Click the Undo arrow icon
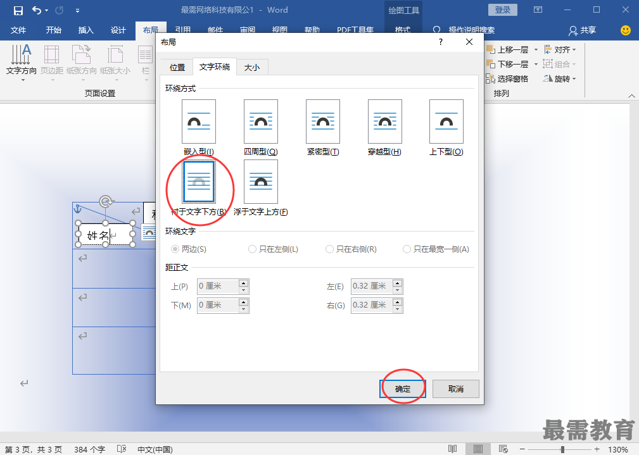The height and width of the screenshot is (455, 639). tap(37, 10)
